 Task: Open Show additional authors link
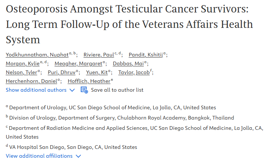[36, 90]
